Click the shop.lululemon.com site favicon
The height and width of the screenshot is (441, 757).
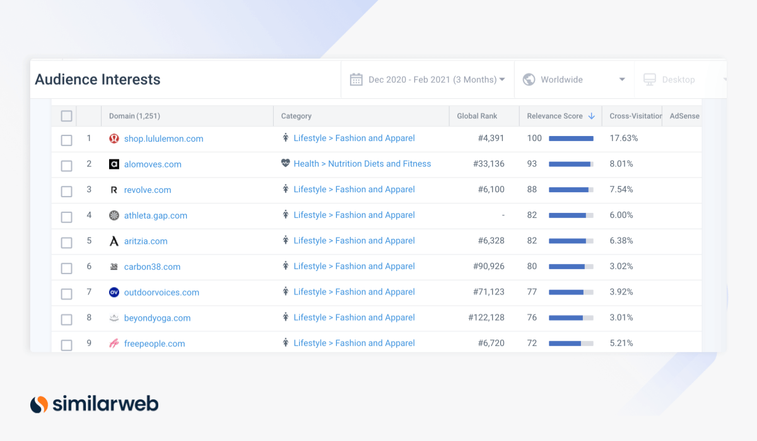114,138
